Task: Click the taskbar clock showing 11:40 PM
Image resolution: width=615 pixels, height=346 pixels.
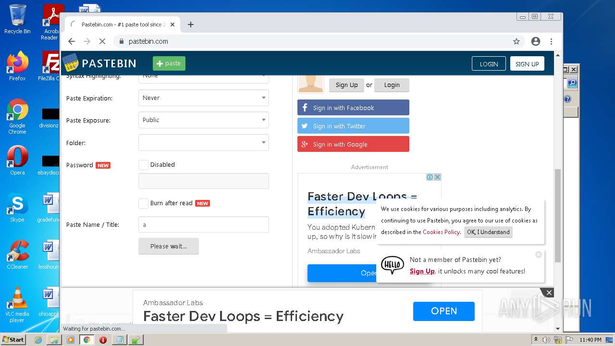Action: pos(590,340)
